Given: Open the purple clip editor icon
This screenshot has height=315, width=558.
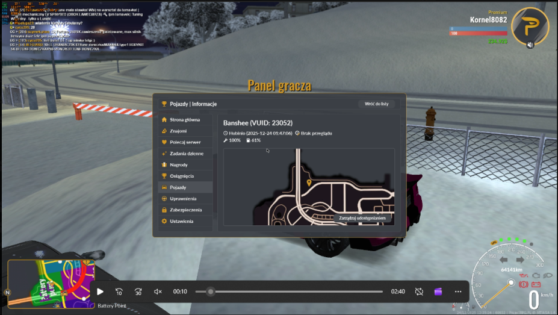Looking at the screenshot, I should pyautogui.click(x=438, y=292).
